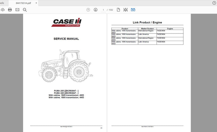Switch to 84417651A.pdf tab
The image size is (217, 132).
point(23,3)
